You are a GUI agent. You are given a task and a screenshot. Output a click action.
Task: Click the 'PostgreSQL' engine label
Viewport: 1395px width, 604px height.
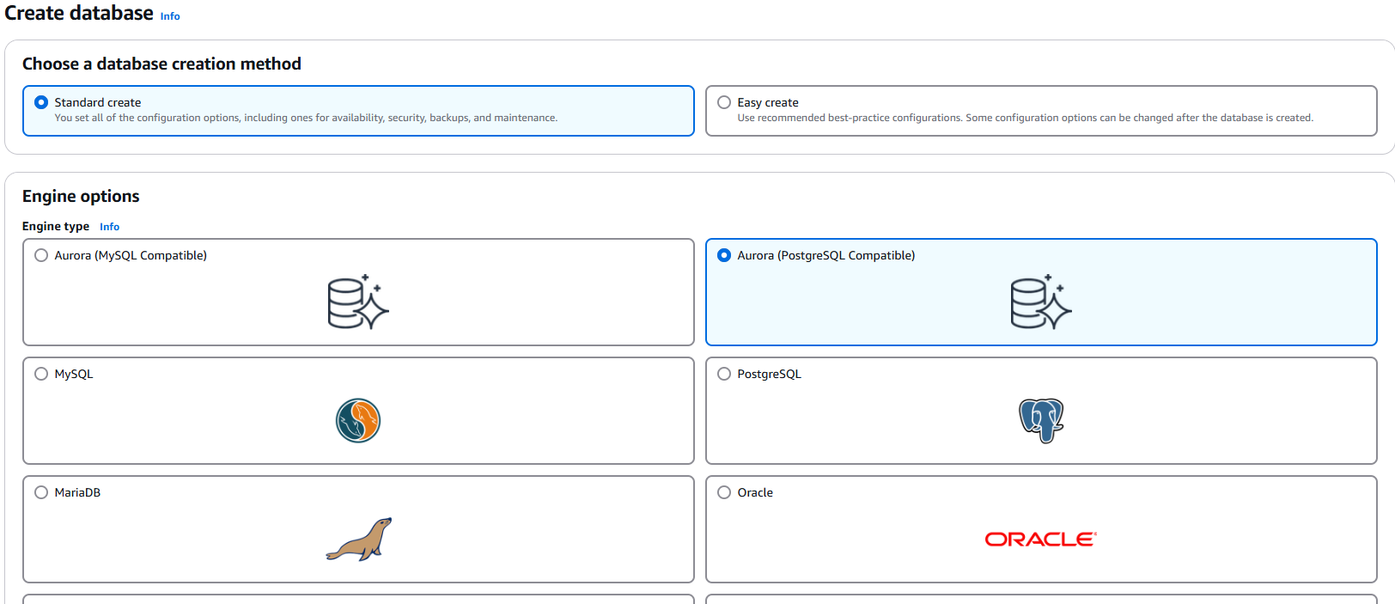click(x=769, y=374)
